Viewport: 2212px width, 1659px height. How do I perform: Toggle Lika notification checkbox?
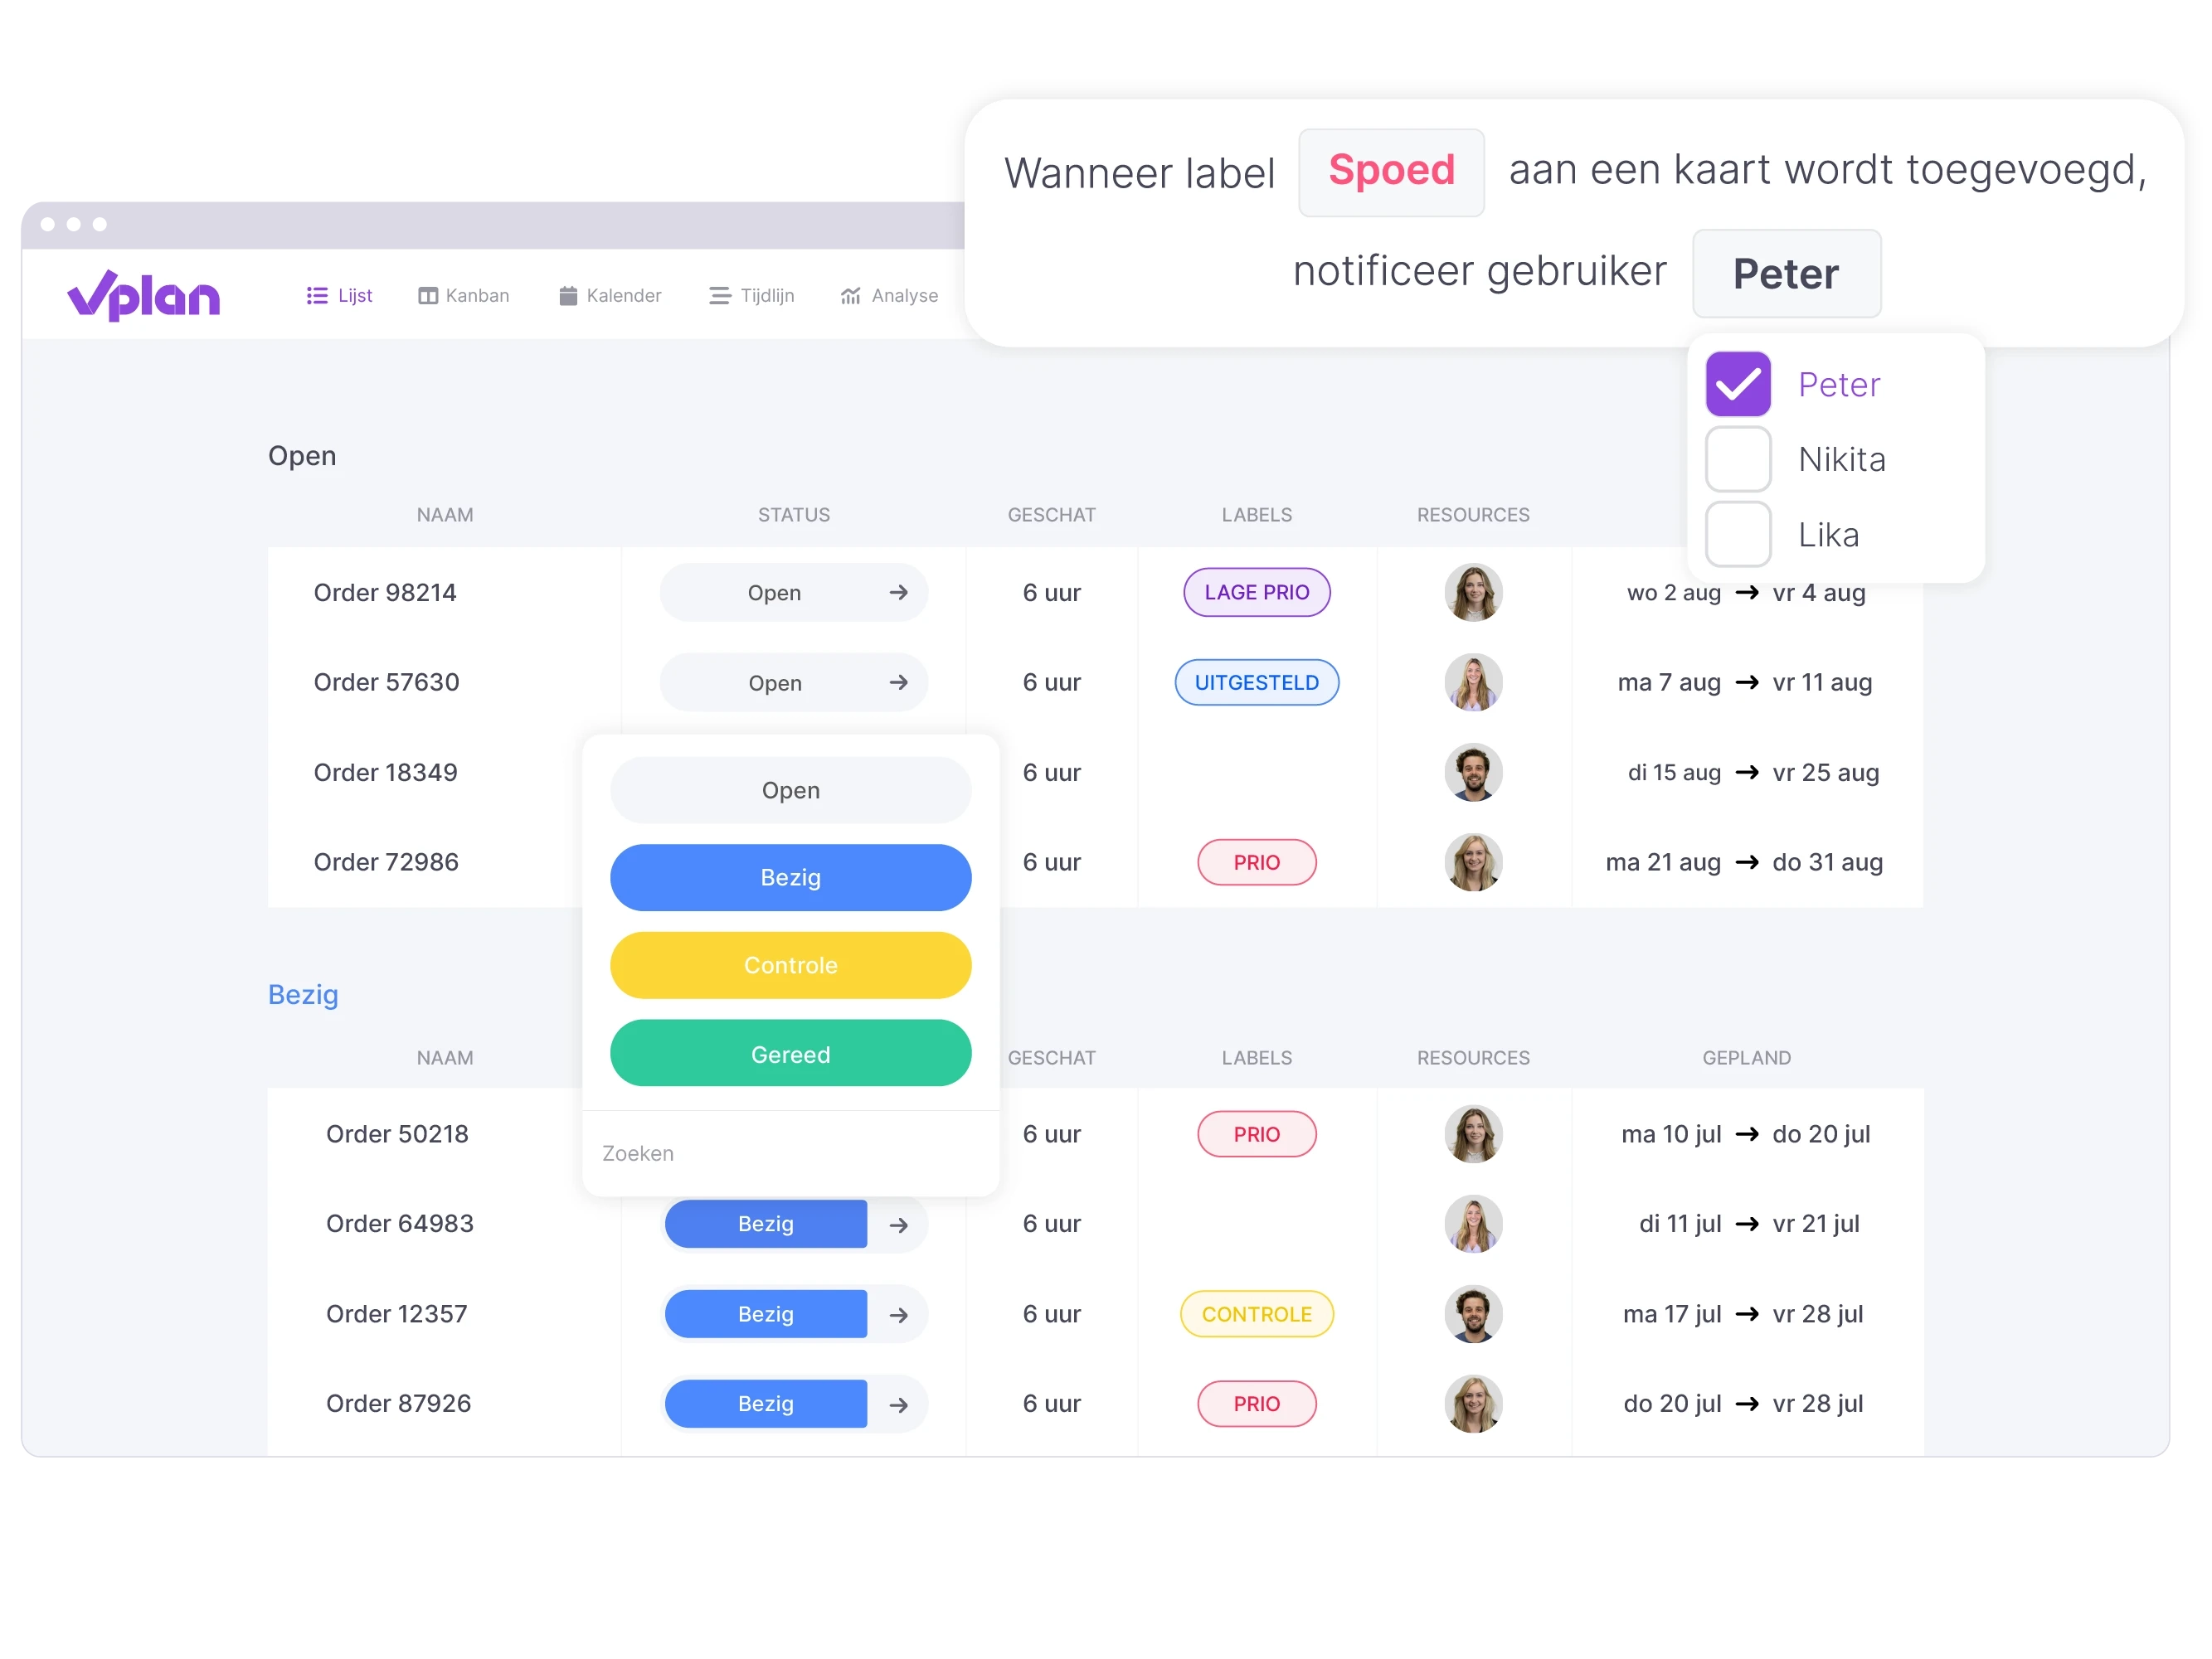[x=1738, y=533]
